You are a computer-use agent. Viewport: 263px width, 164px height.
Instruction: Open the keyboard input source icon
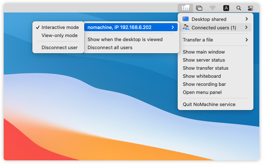(x=226, y=8)
